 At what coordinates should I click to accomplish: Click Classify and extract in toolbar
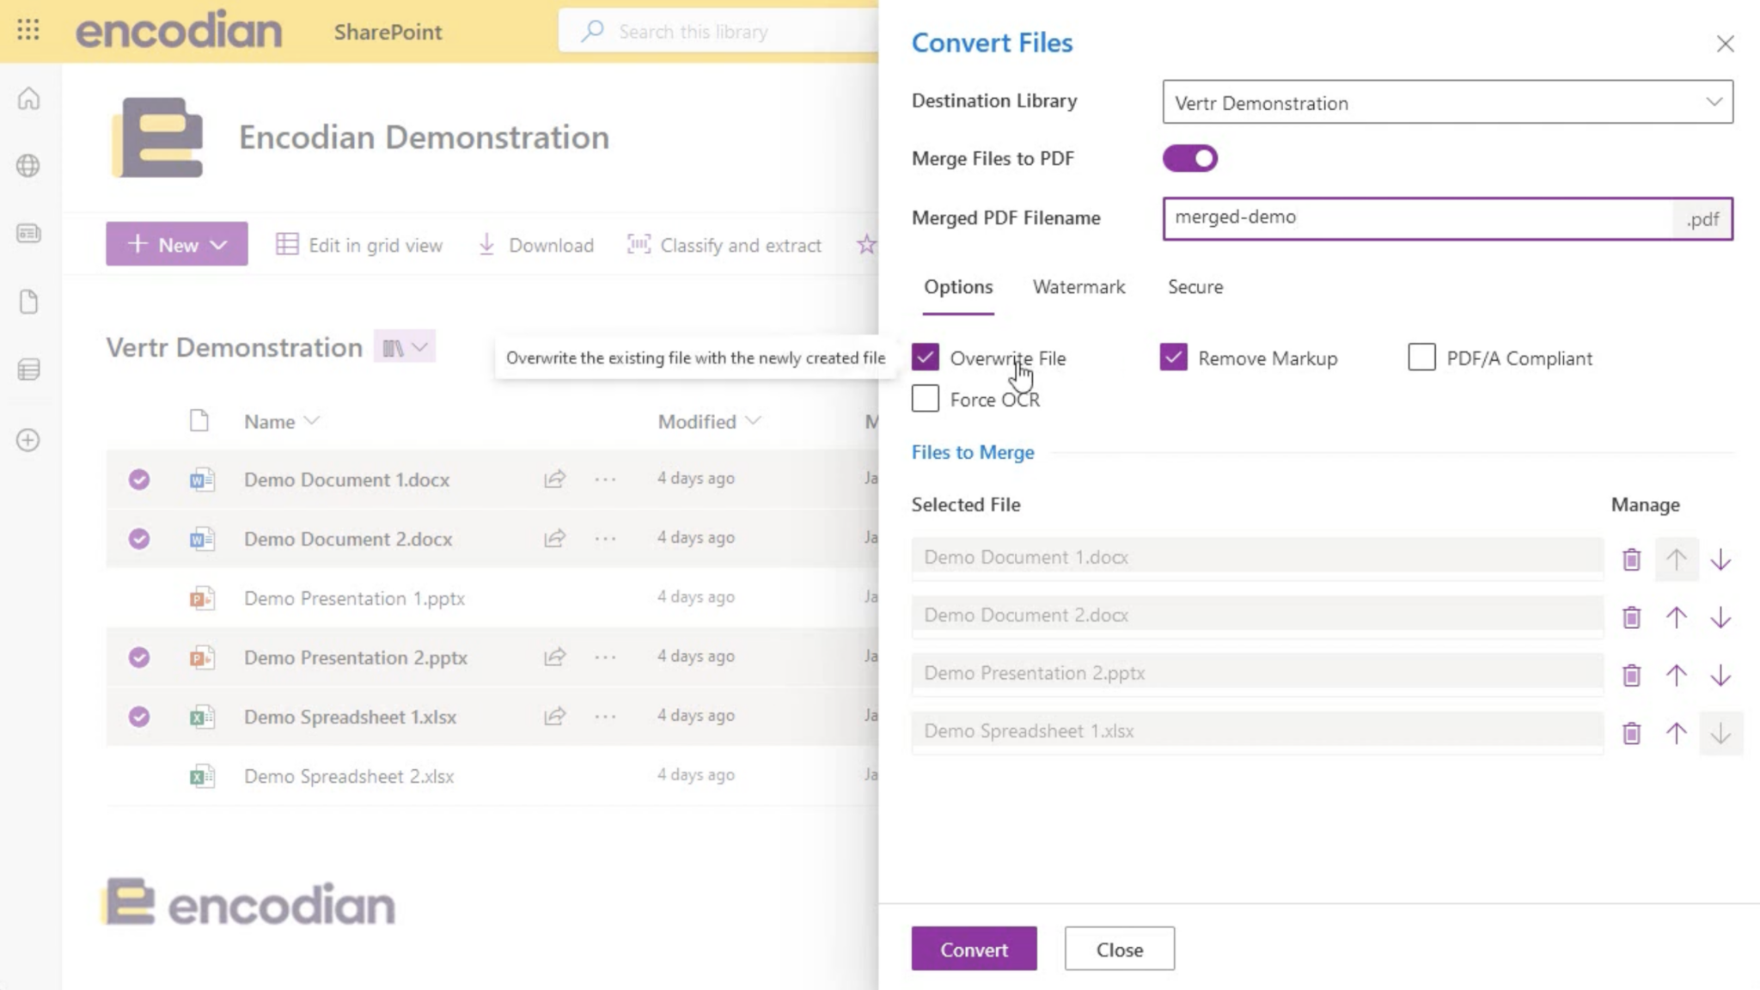click(724, 245)
